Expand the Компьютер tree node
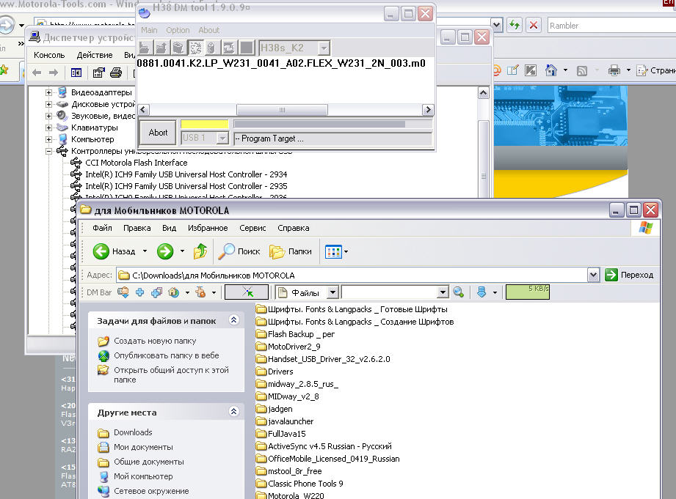Viewport: 676px width, 499px height. click(48, 139)
